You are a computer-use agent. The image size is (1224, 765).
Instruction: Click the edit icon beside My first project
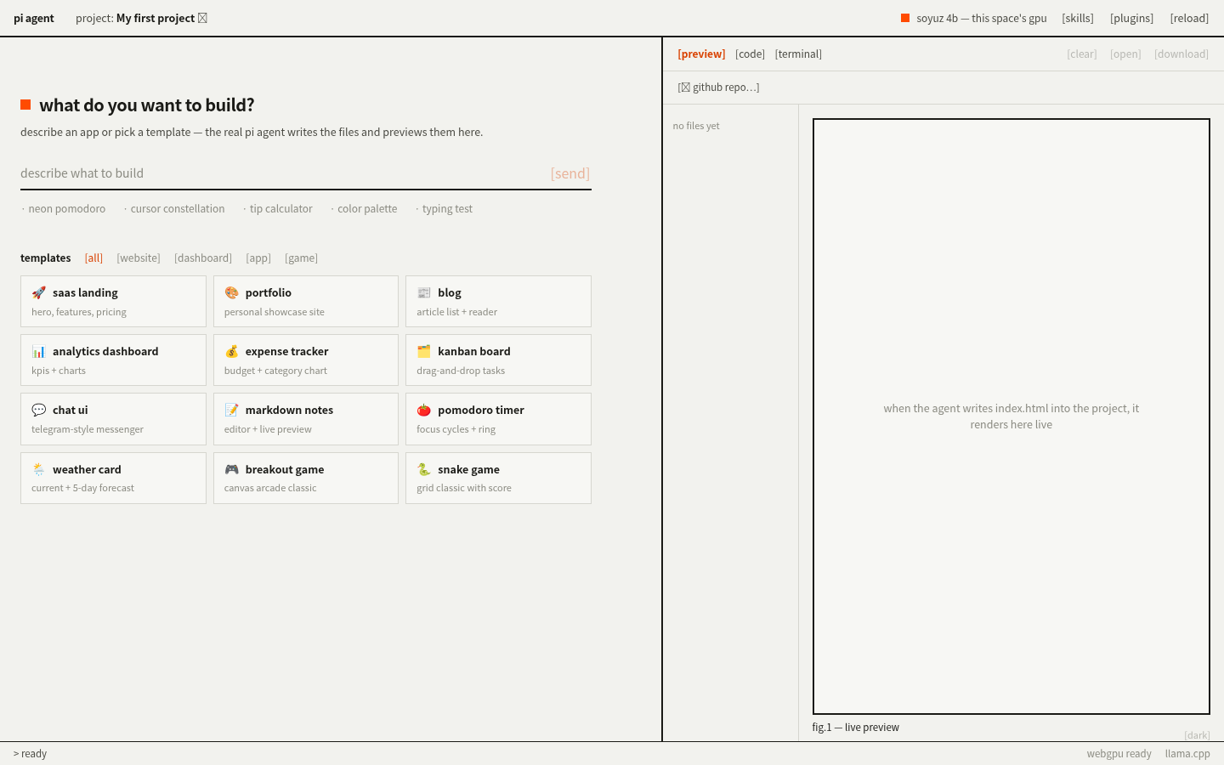202,18
